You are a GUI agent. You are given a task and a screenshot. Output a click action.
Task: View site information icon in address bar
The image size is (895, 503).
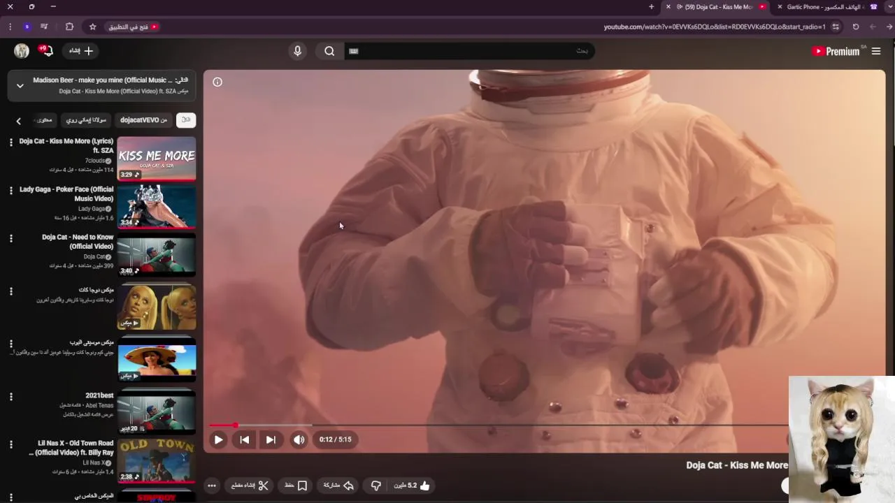(x=836, y=27)
